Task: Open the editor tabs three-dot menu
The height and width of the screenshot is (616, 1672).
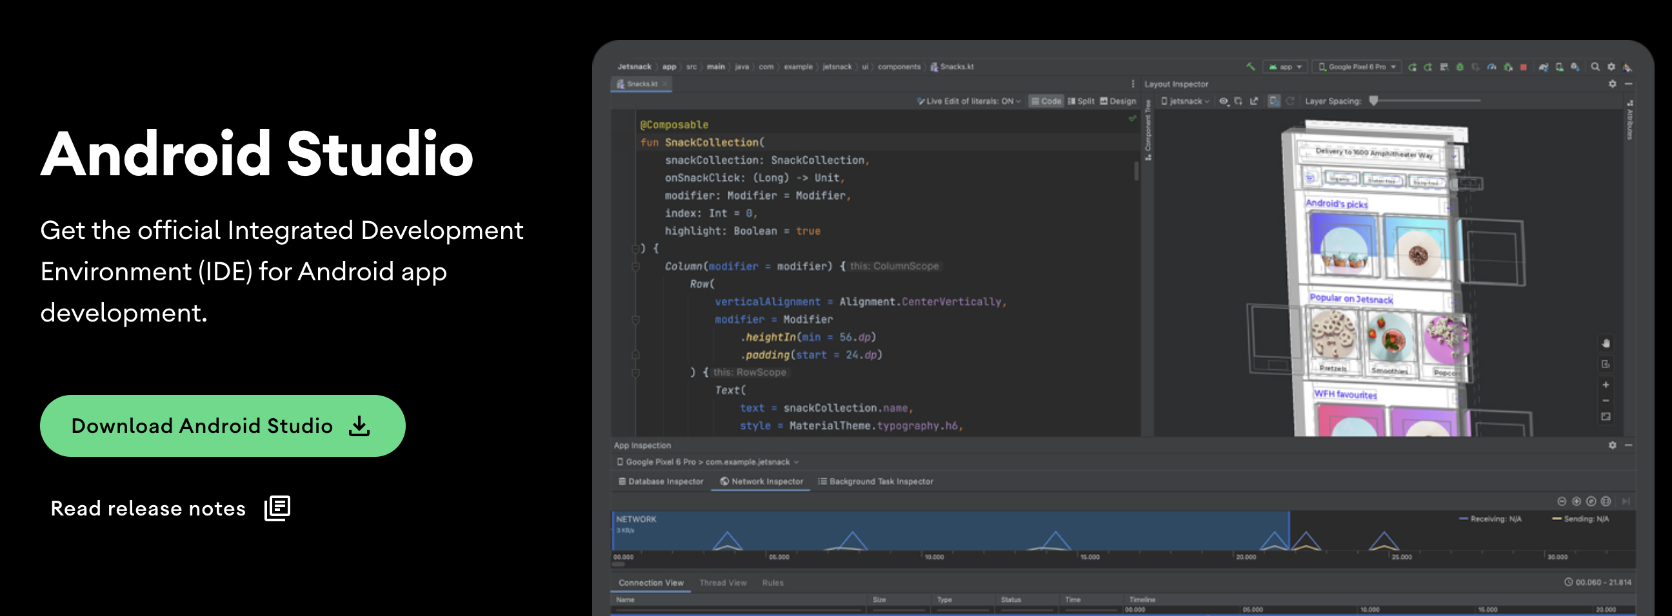Action: 1133,84
